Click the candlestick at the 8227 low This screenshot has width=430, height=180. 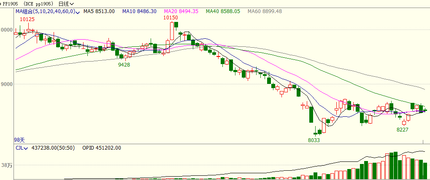coord(404,122)
